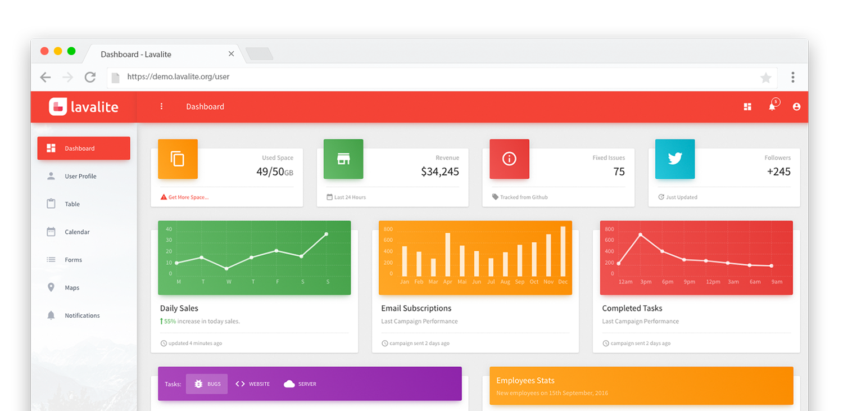
Task: Open User Profile in sidebar
Action: [x=80, y=176]
